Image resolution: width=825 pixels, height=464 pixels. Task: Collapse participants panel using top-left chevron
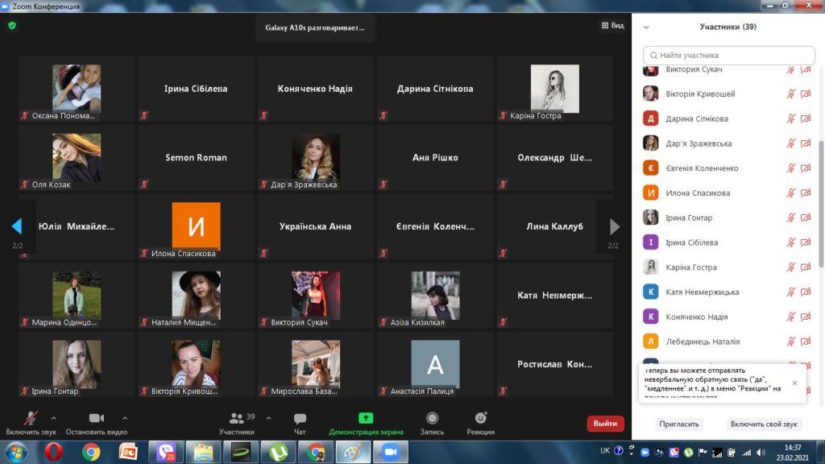point(646,27)
